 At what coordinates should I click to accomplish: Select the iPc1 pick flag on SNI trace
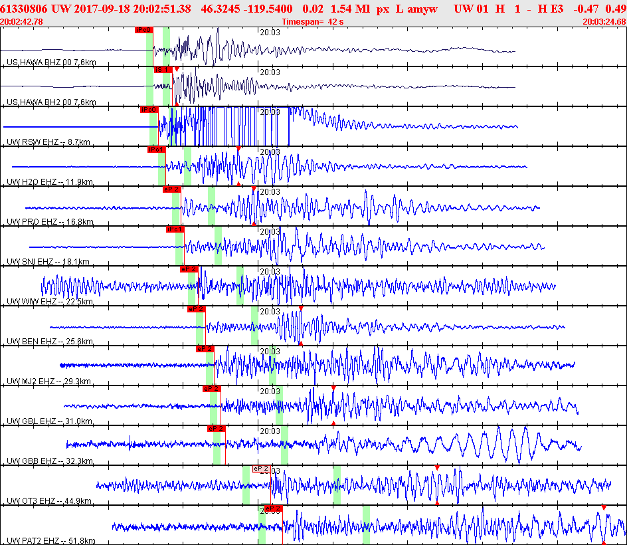click(175, 229)
